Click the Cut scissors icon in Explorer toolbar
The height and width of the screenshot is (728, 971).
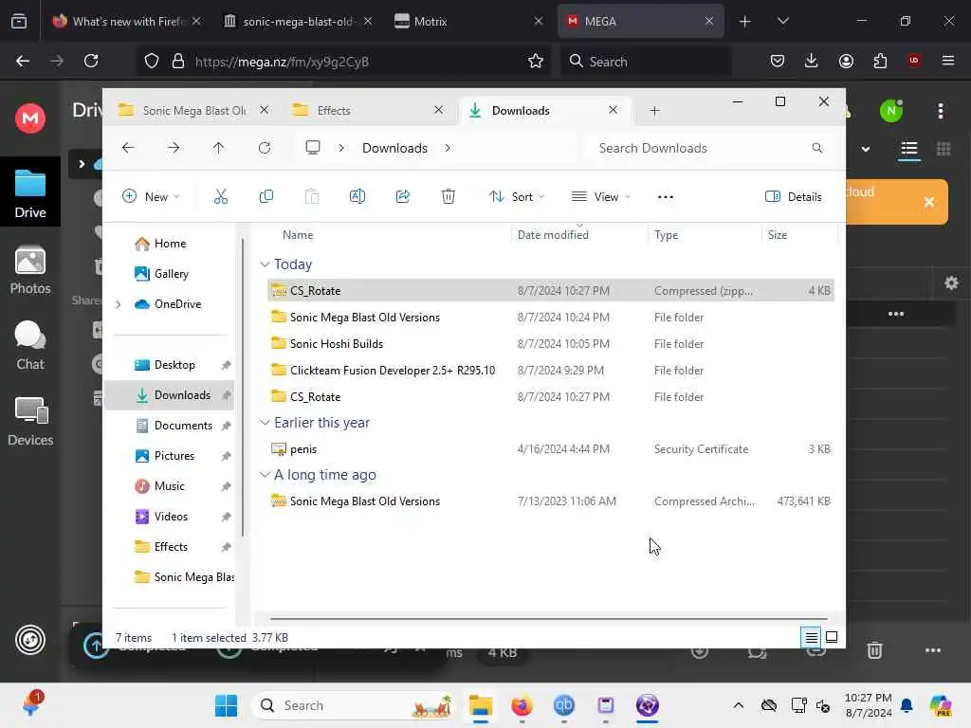click(x=220, y=197)
